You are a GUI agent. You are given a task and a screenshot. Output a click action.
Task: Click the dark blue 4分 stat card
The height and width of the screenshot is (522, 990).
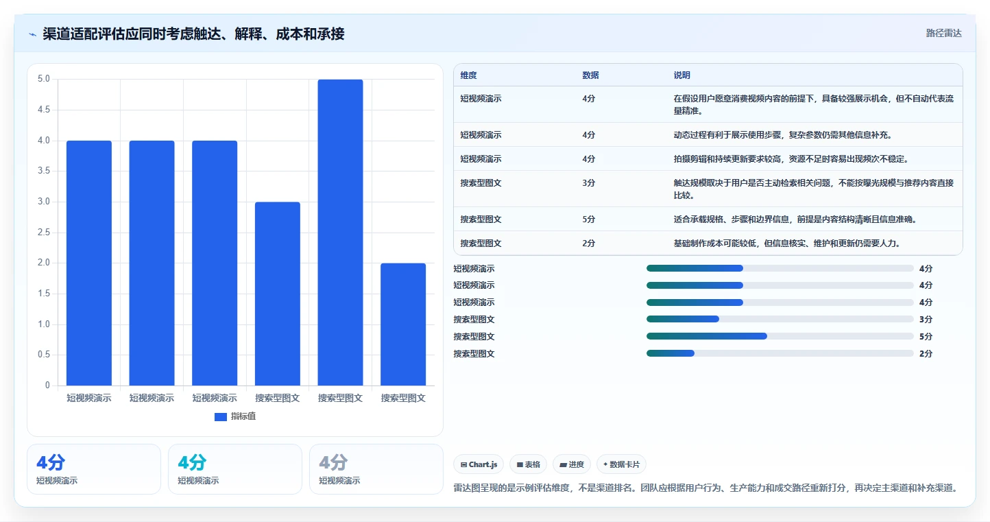point(94,469)
